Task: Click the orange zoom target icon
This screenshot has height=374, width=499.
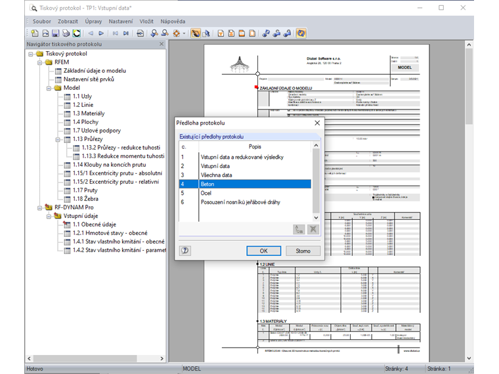Action: (177, 33)
